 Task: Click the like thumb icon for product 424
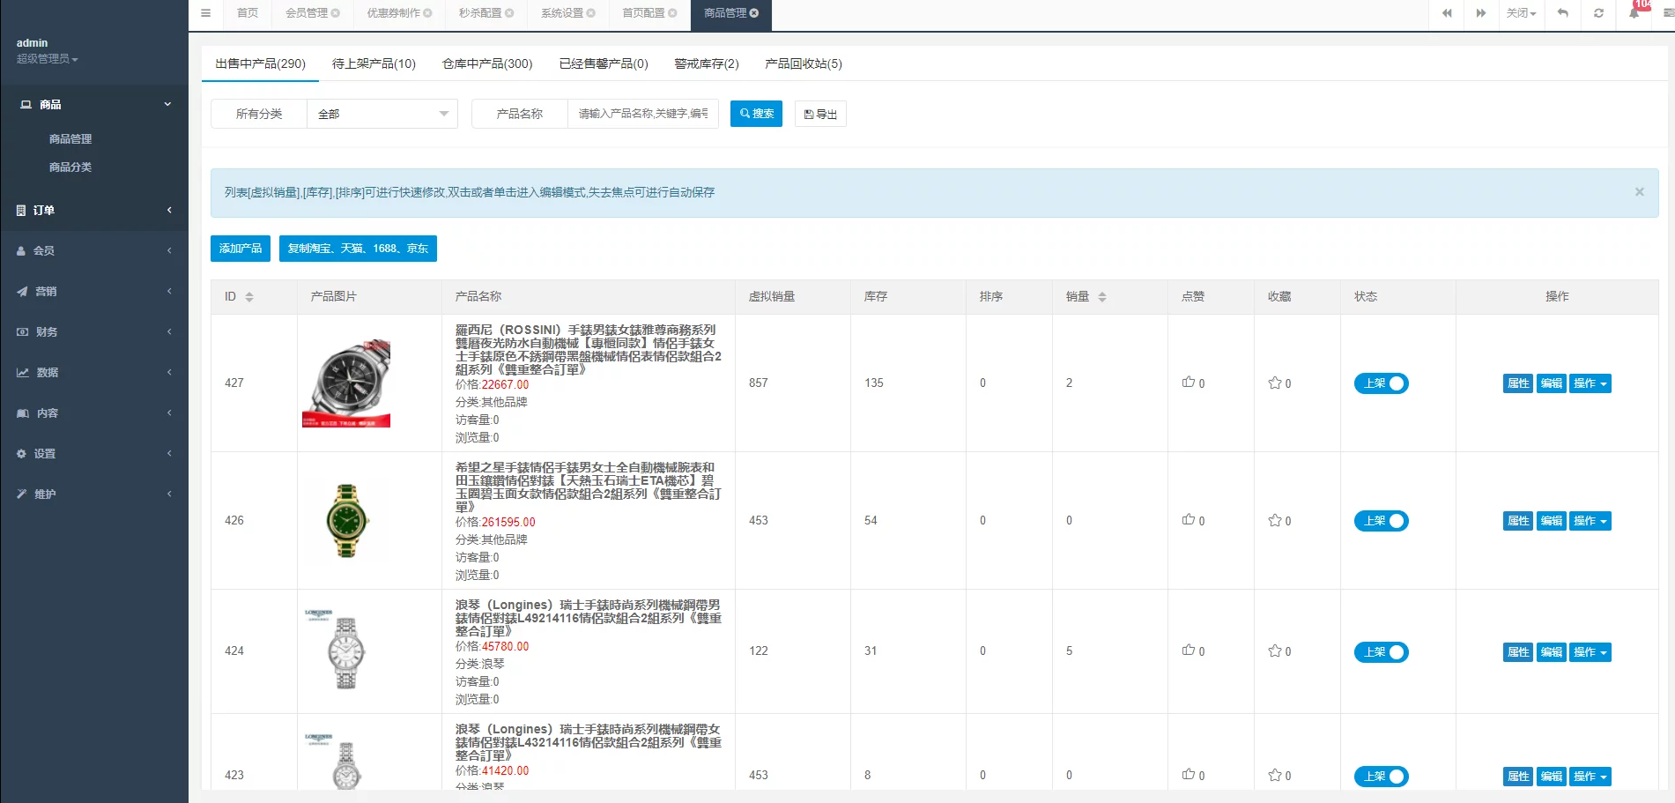click(x=1189, y=651)
